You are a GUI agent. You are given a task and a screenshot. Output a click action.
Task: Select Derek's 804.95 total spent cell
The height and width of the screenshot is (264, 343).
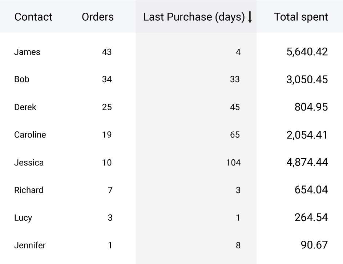click(x=311, y=107)
